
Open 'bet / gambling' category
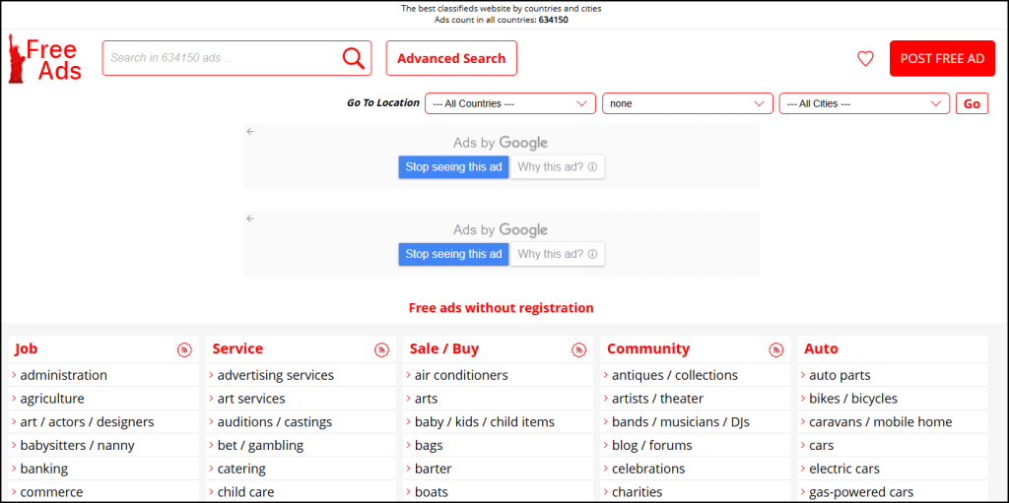[x=260, y=445]
